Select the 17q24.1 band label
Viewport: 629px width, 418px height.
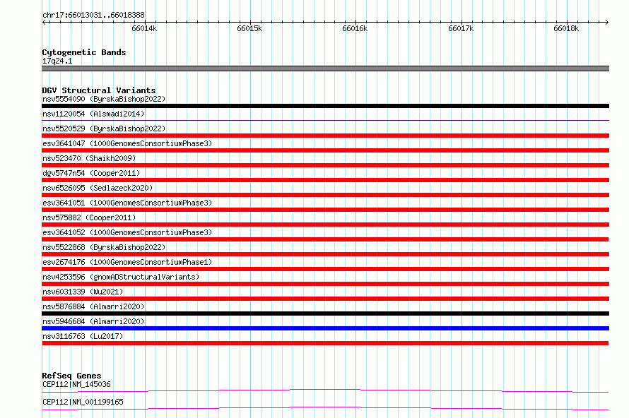click(57, 61)
